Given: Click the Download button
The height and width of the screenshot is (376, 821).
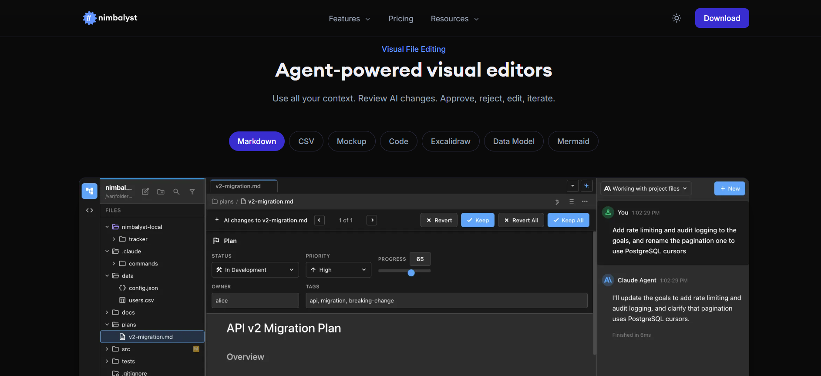Looking at the screenshot, I should click(722, 18).
